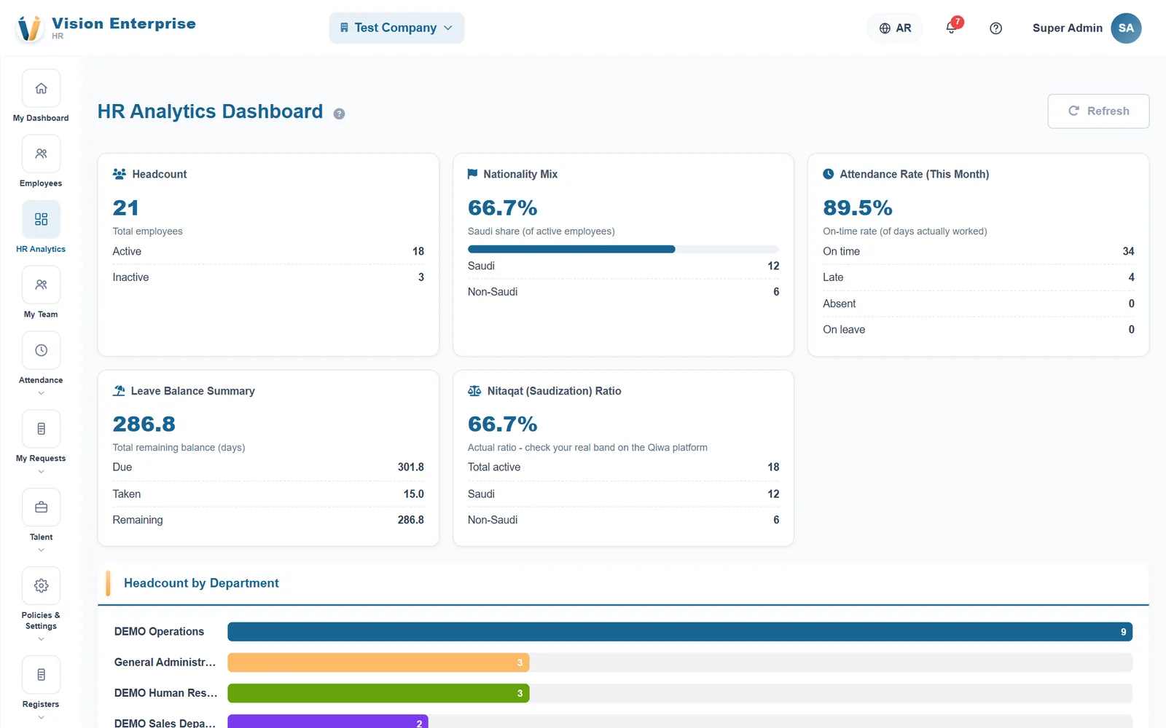Image resolution: width=1166 pixels, height=728 pixels.
Task: Click the HR Analytics Dashboard title
Action: click(210, 111)
